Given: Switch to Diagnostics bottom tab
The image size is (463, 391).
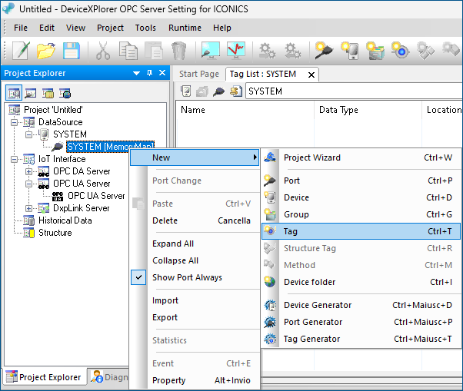Looking at the screenshot, I should (110, 377).
